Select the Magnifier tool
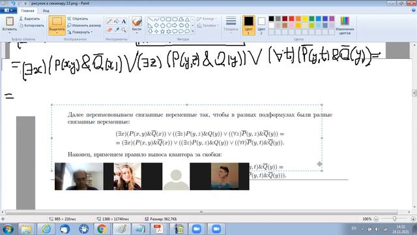The height and width of the screenshot is (235, 417). pyautogui.click(x=124, y=30)
